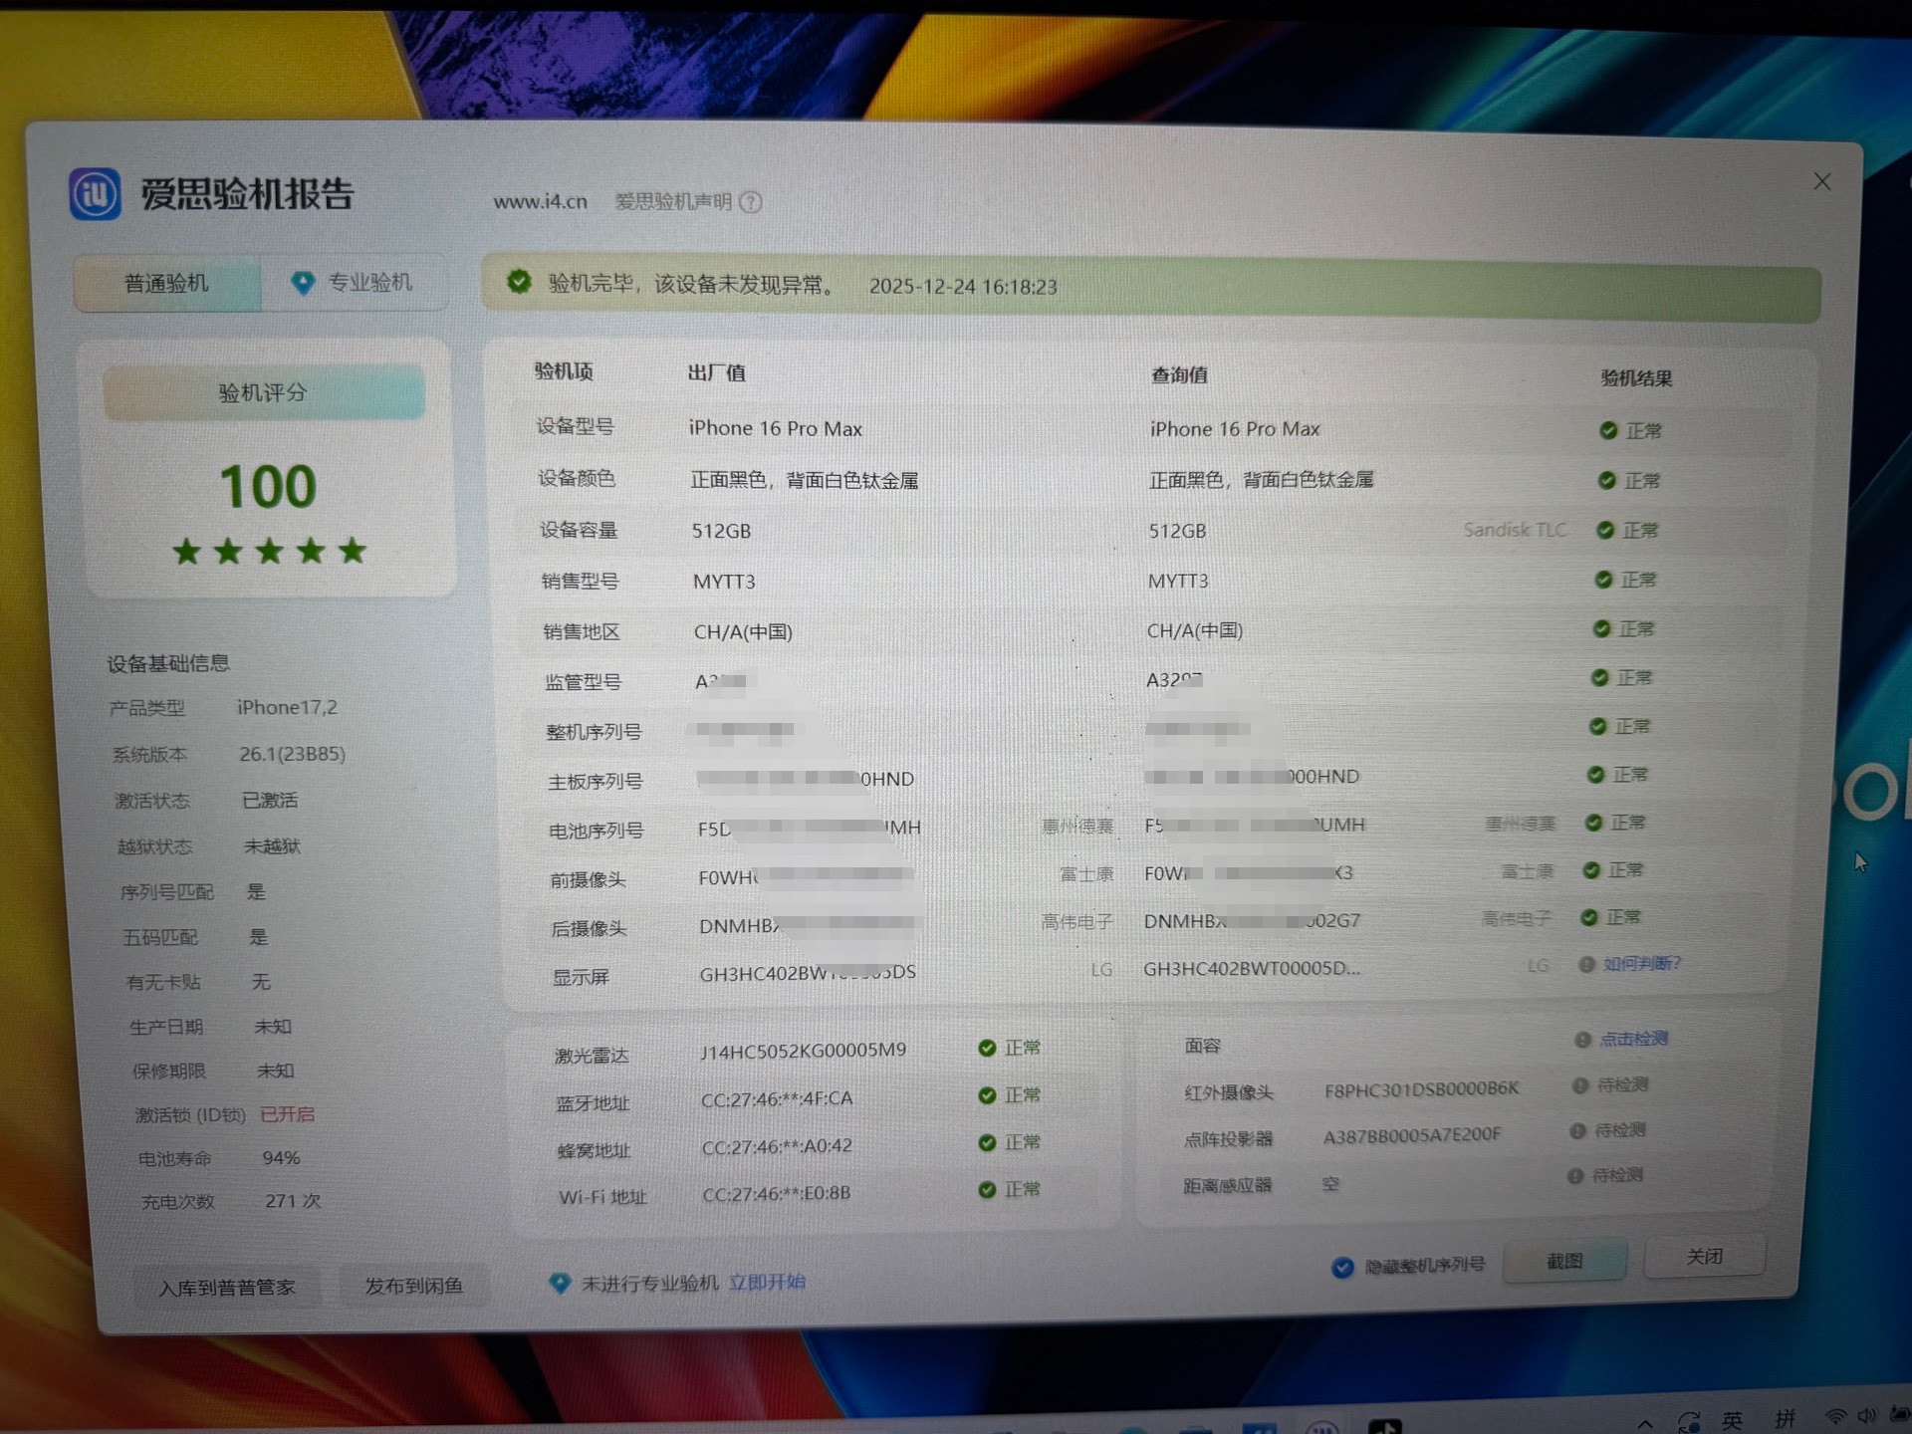Click the 关闭 close button
The height and width of the screenshot is (1434, 1912).
(1704, 1257)
